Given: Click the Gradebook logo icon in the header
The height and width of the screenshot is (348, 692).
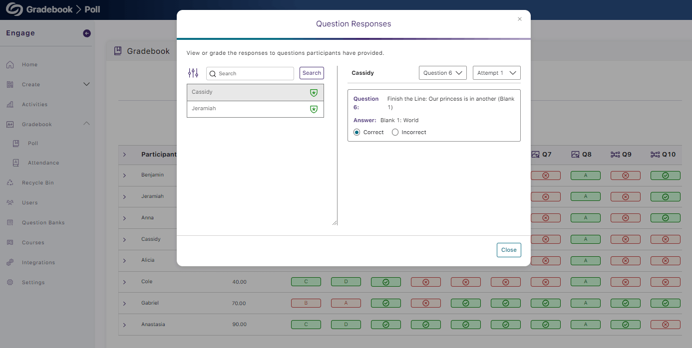Looking at the screenshot, I should tap(14, 9).
